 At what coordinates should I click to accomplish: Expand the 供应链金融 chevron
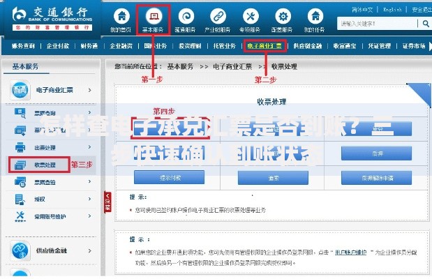[x=90, y=250]
